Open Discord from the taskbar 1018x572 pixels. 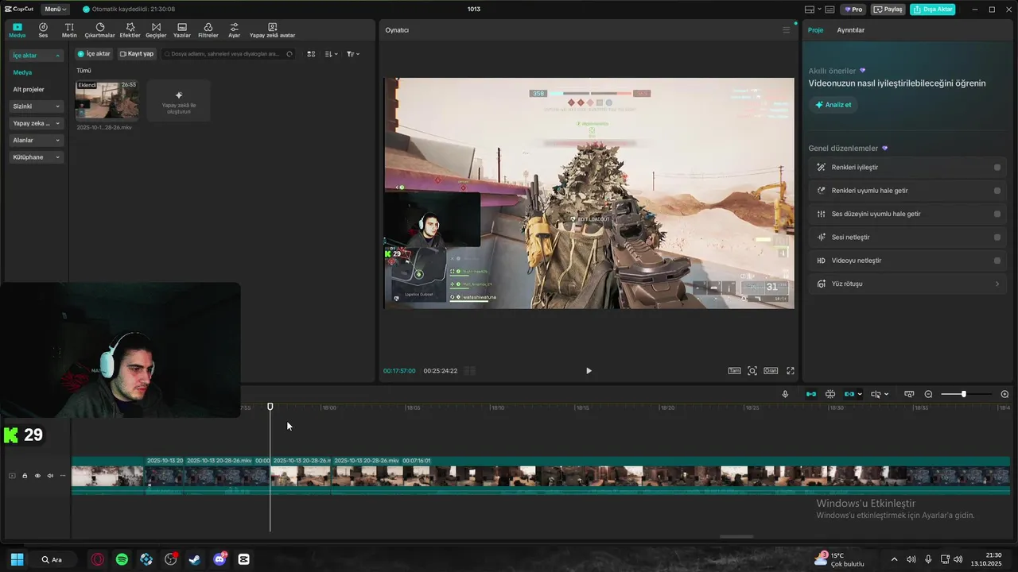[220, 559]
